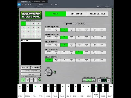Set Fill 3 jump to FILL 1
131x98 pixels.
tap(87, 60)
